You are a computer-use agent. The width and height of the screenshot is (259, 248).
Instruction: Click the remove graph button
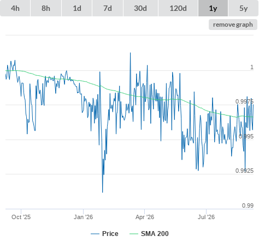(233, 25)
